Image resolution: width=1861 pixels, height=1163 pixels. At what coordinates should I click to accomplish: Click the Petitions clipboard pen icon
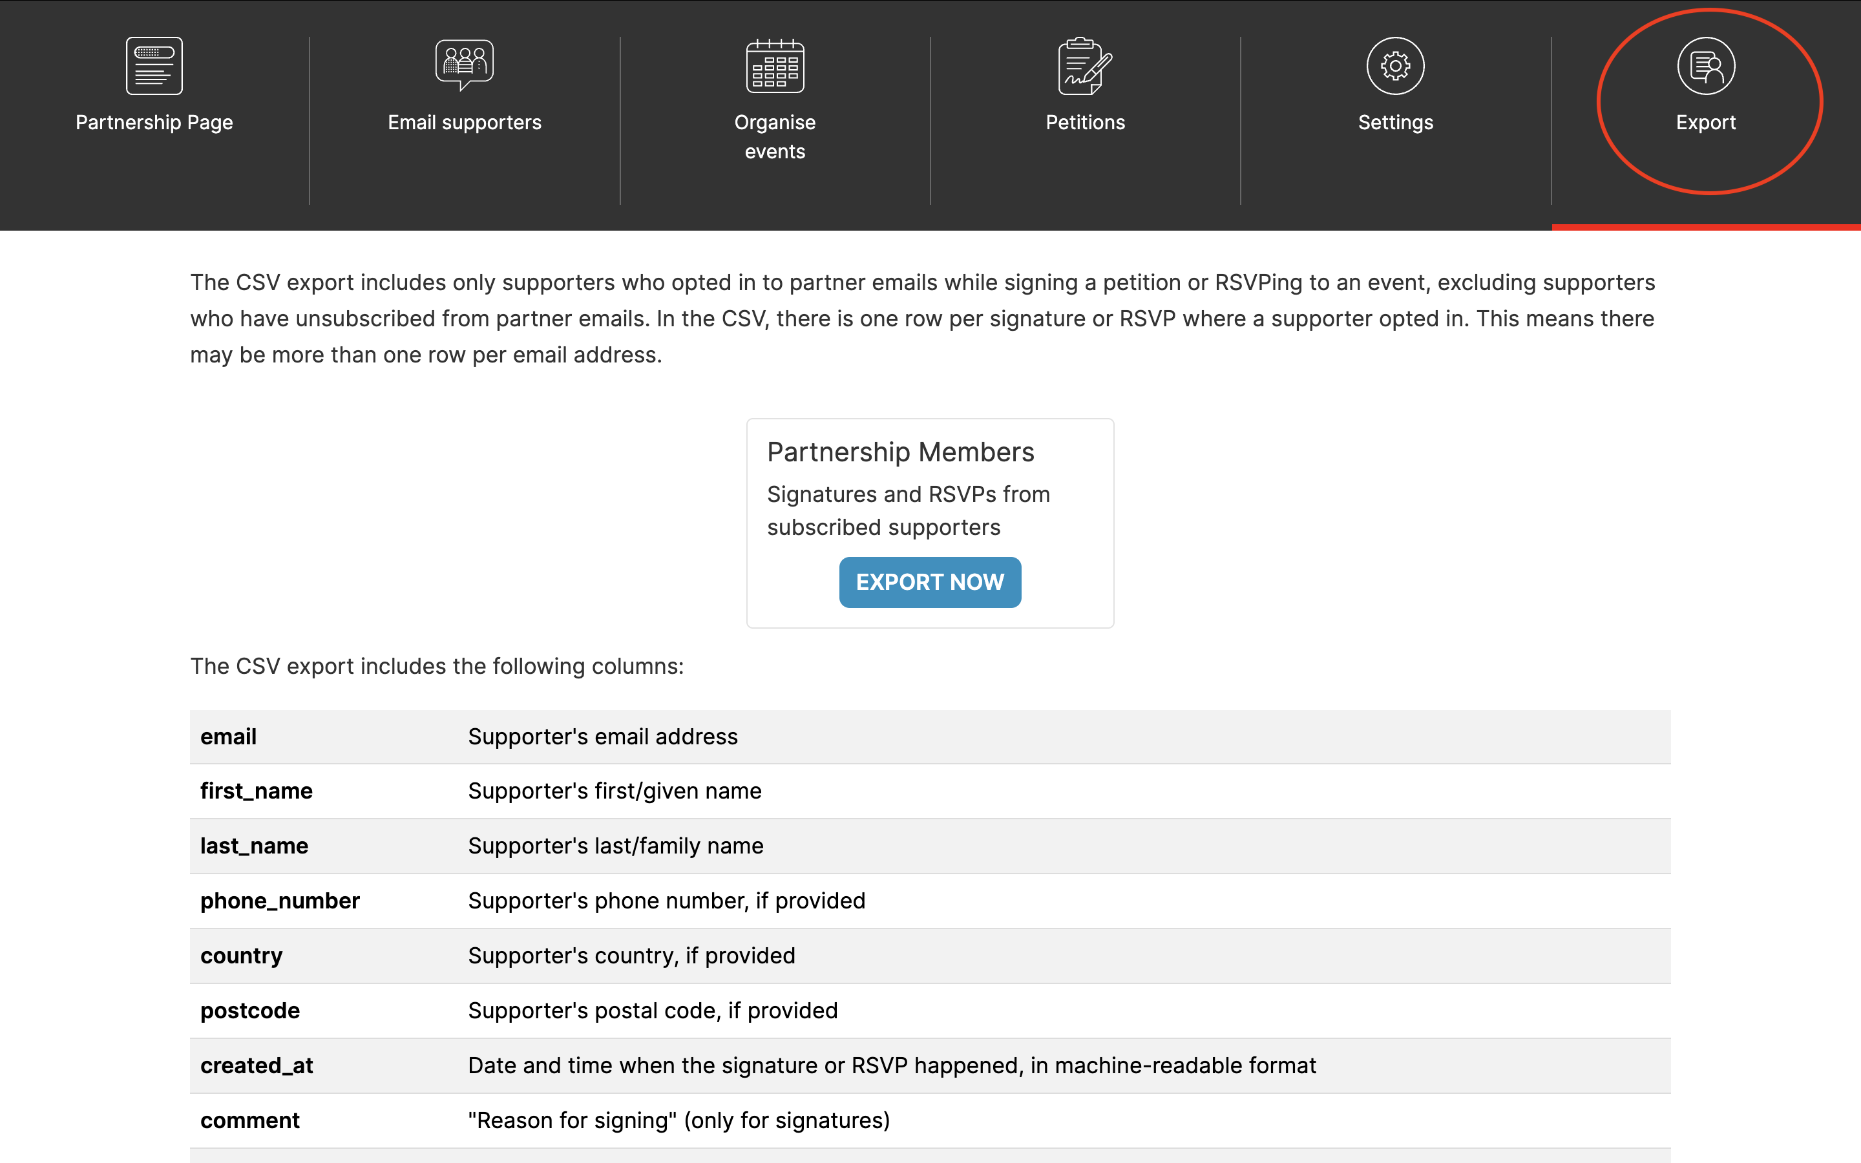tap(1085, 66)
